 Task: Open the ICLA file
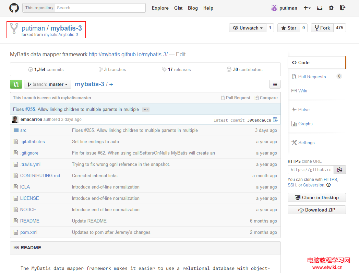point(25,187)
